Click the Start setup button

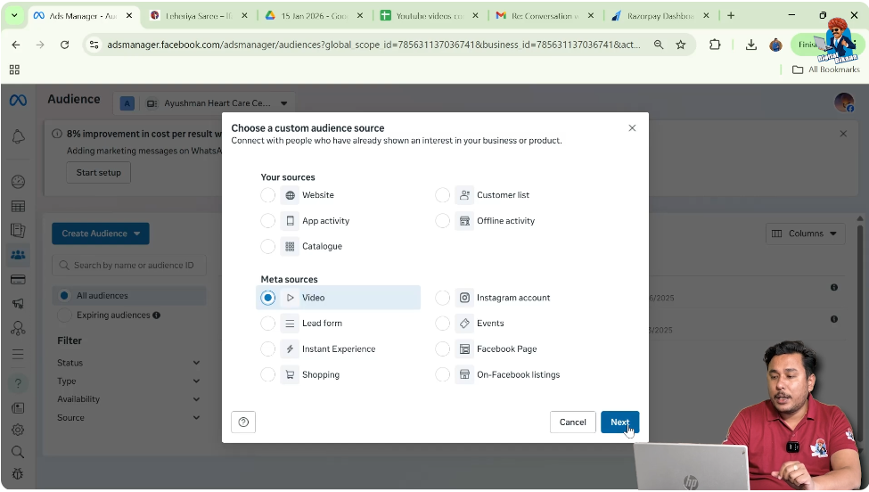coord(99,172)
